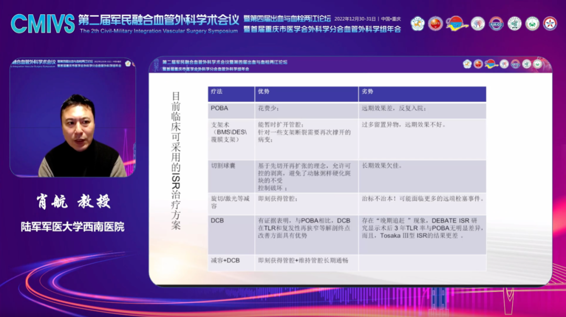The image size is (566, 317).
Task: Click the date text 2022年12月30-31日
Action: point(355,19)
